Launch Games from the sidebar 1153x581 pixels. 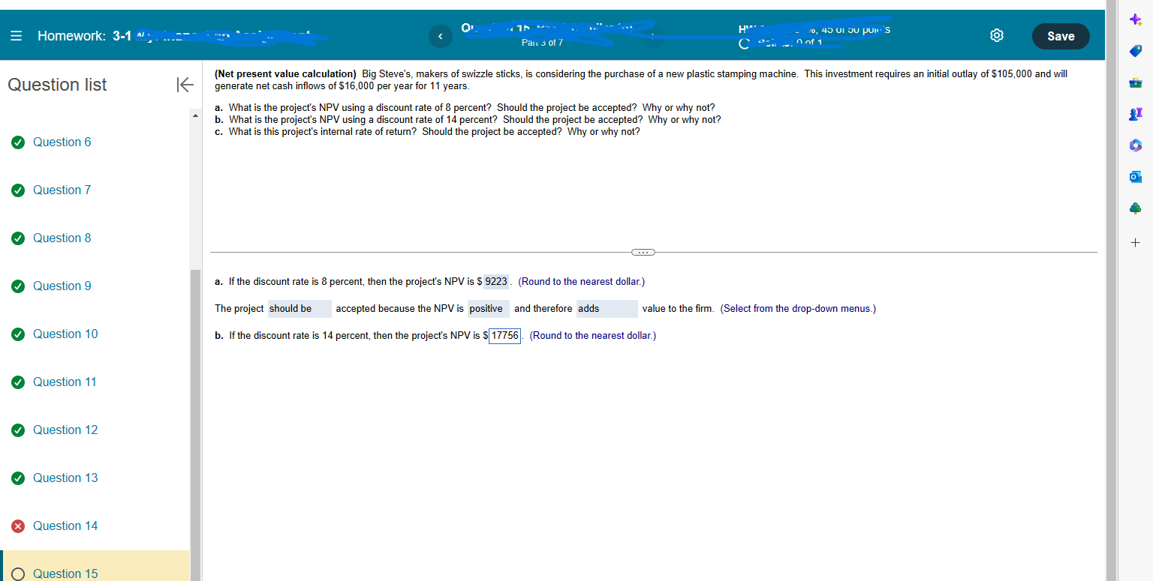(1135, 113)
